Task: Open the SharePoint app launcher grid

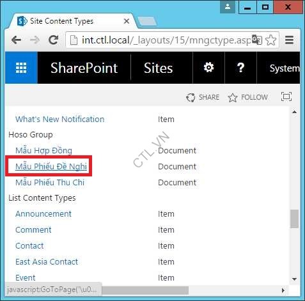Action: pyautogui.click(x=21, y=68)
